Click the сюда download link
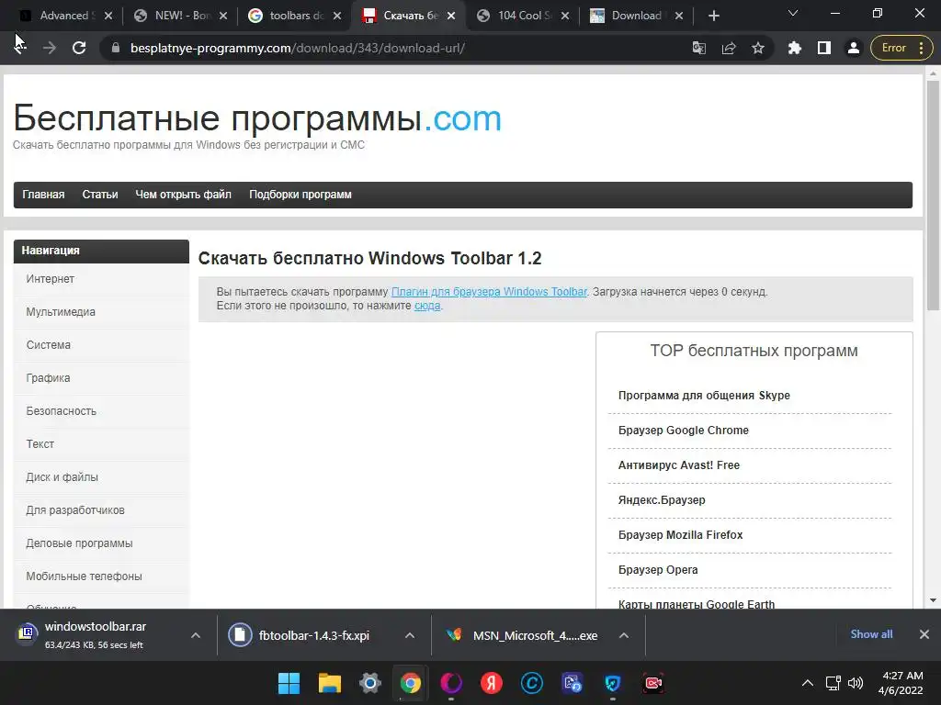Viewport: 941px width, 705px height. pos(427,306)
